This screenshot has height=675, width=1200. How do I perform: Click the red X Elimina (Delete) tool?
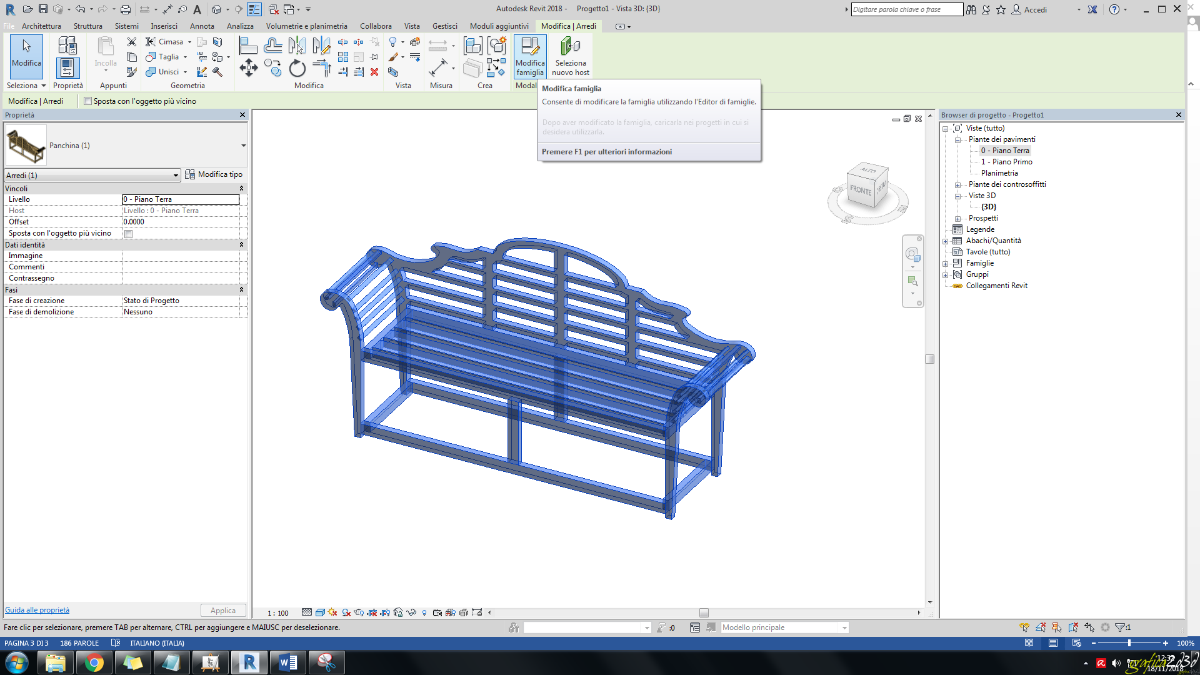[374, 72]
